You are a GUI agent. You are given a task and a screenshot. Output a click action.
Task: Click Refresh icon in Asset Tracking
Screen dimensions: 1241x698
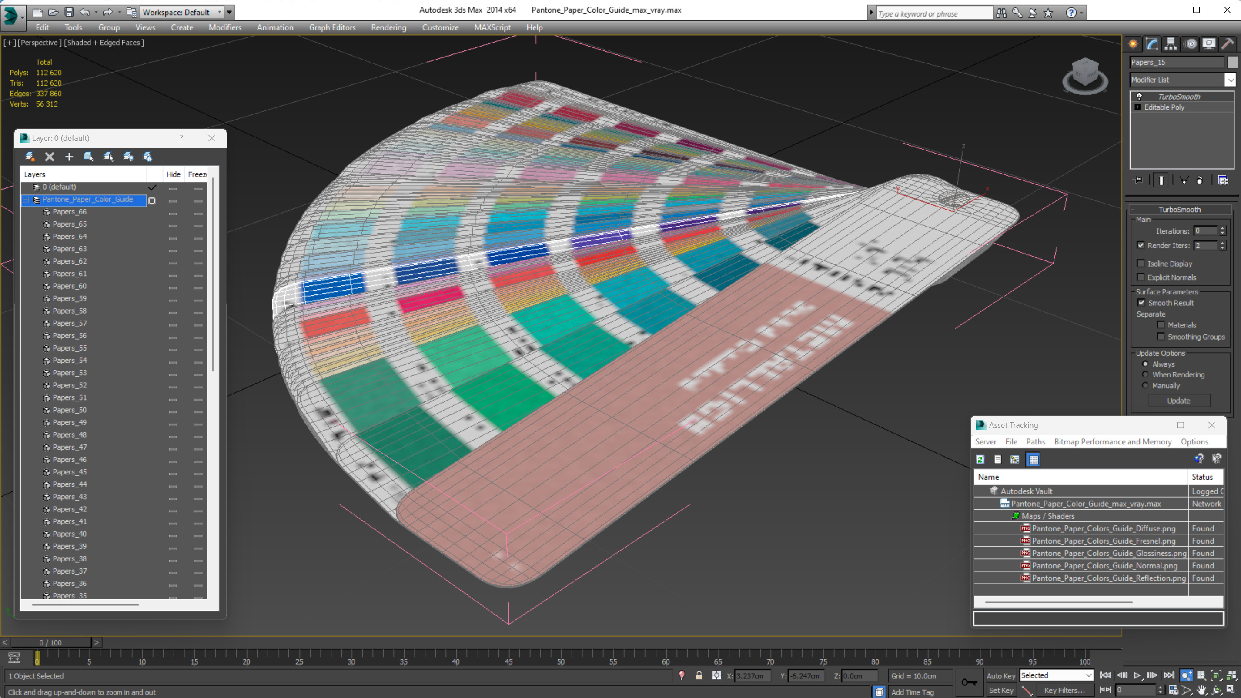click(980, 460)
